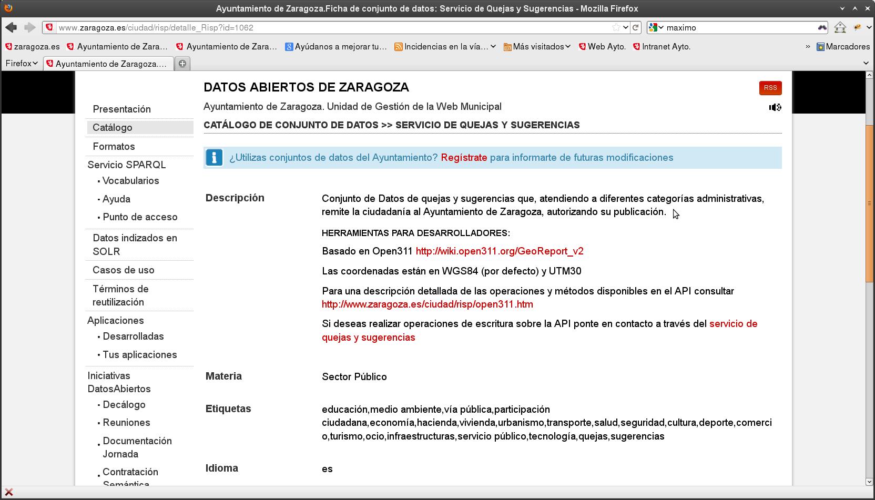
Task: Open the Marcadores bookmarks menu
Action: [x=843, y=47]
